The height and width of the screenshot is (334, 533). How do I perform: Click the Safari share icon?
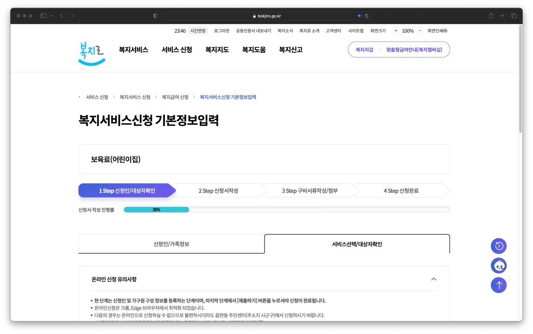pos(491,15)
